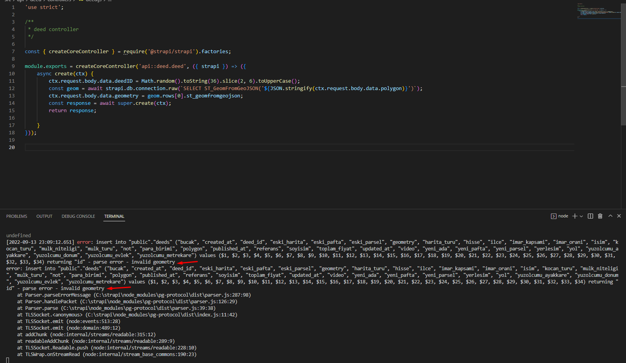Click the editor minimap code preview
Viewport: 626px width, 363px height.
[598, 10]
